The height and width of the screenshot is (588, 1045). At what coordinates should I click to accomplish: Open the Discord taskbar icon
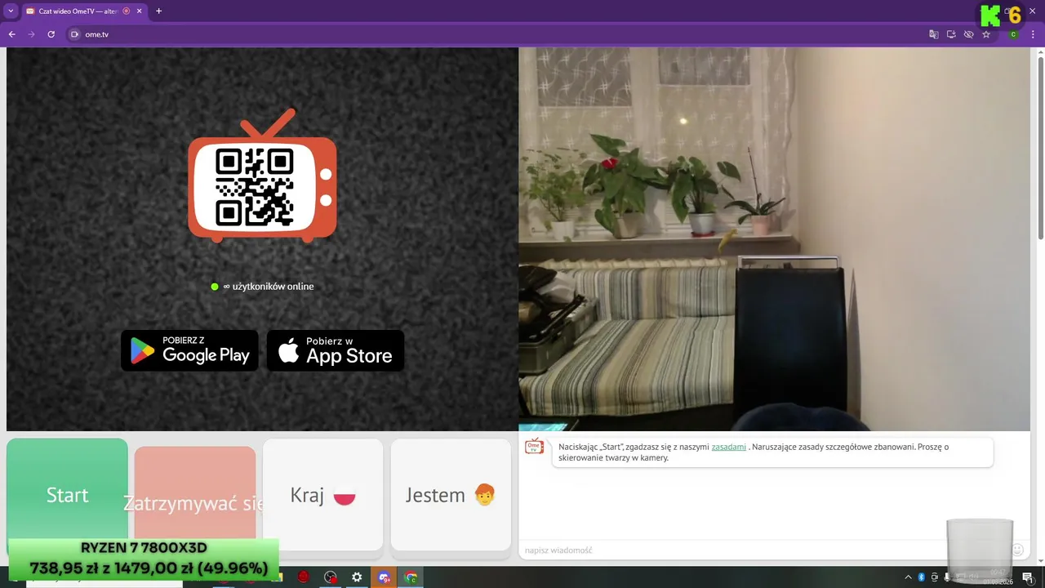384,577
